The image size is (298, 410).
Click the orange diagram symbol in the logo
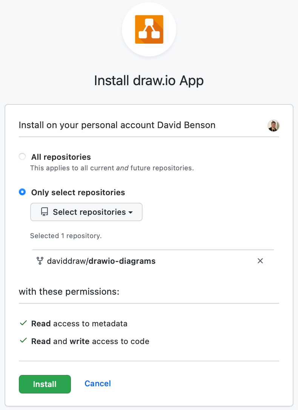(149, 29)
